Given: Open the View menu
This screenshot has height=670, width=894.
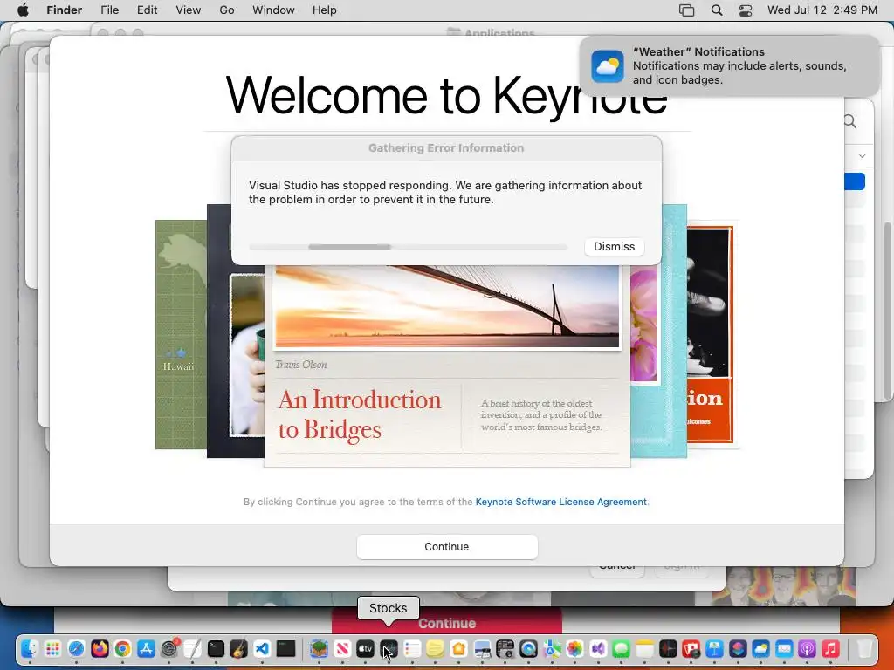Looking at the screenshot, I should pyautogui.click(x=189, y=10).
